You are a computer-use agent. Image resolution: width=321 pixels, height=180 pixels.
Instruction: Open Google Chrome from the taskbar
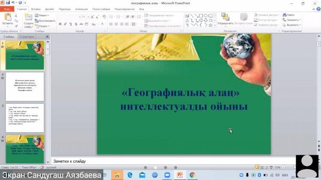pyautogui.click(x=192, y=175)
